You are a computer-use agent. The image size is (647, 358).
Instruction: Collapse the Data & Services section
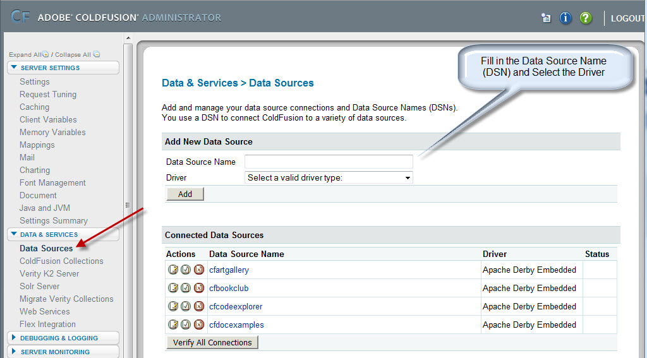tap(14, 234)
